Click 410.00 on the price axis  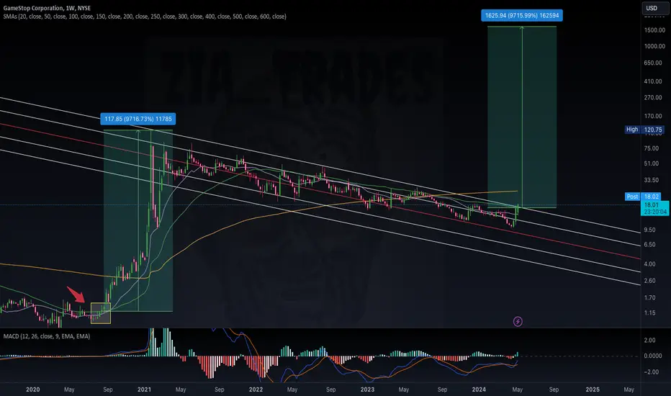[x=653, y=81]
